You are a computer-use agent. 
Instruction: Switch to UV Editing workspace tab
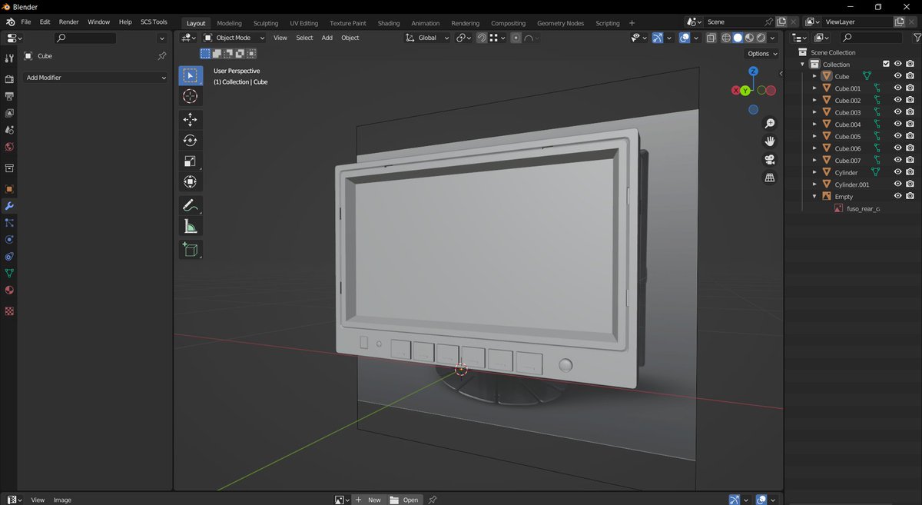coord(303,23)
